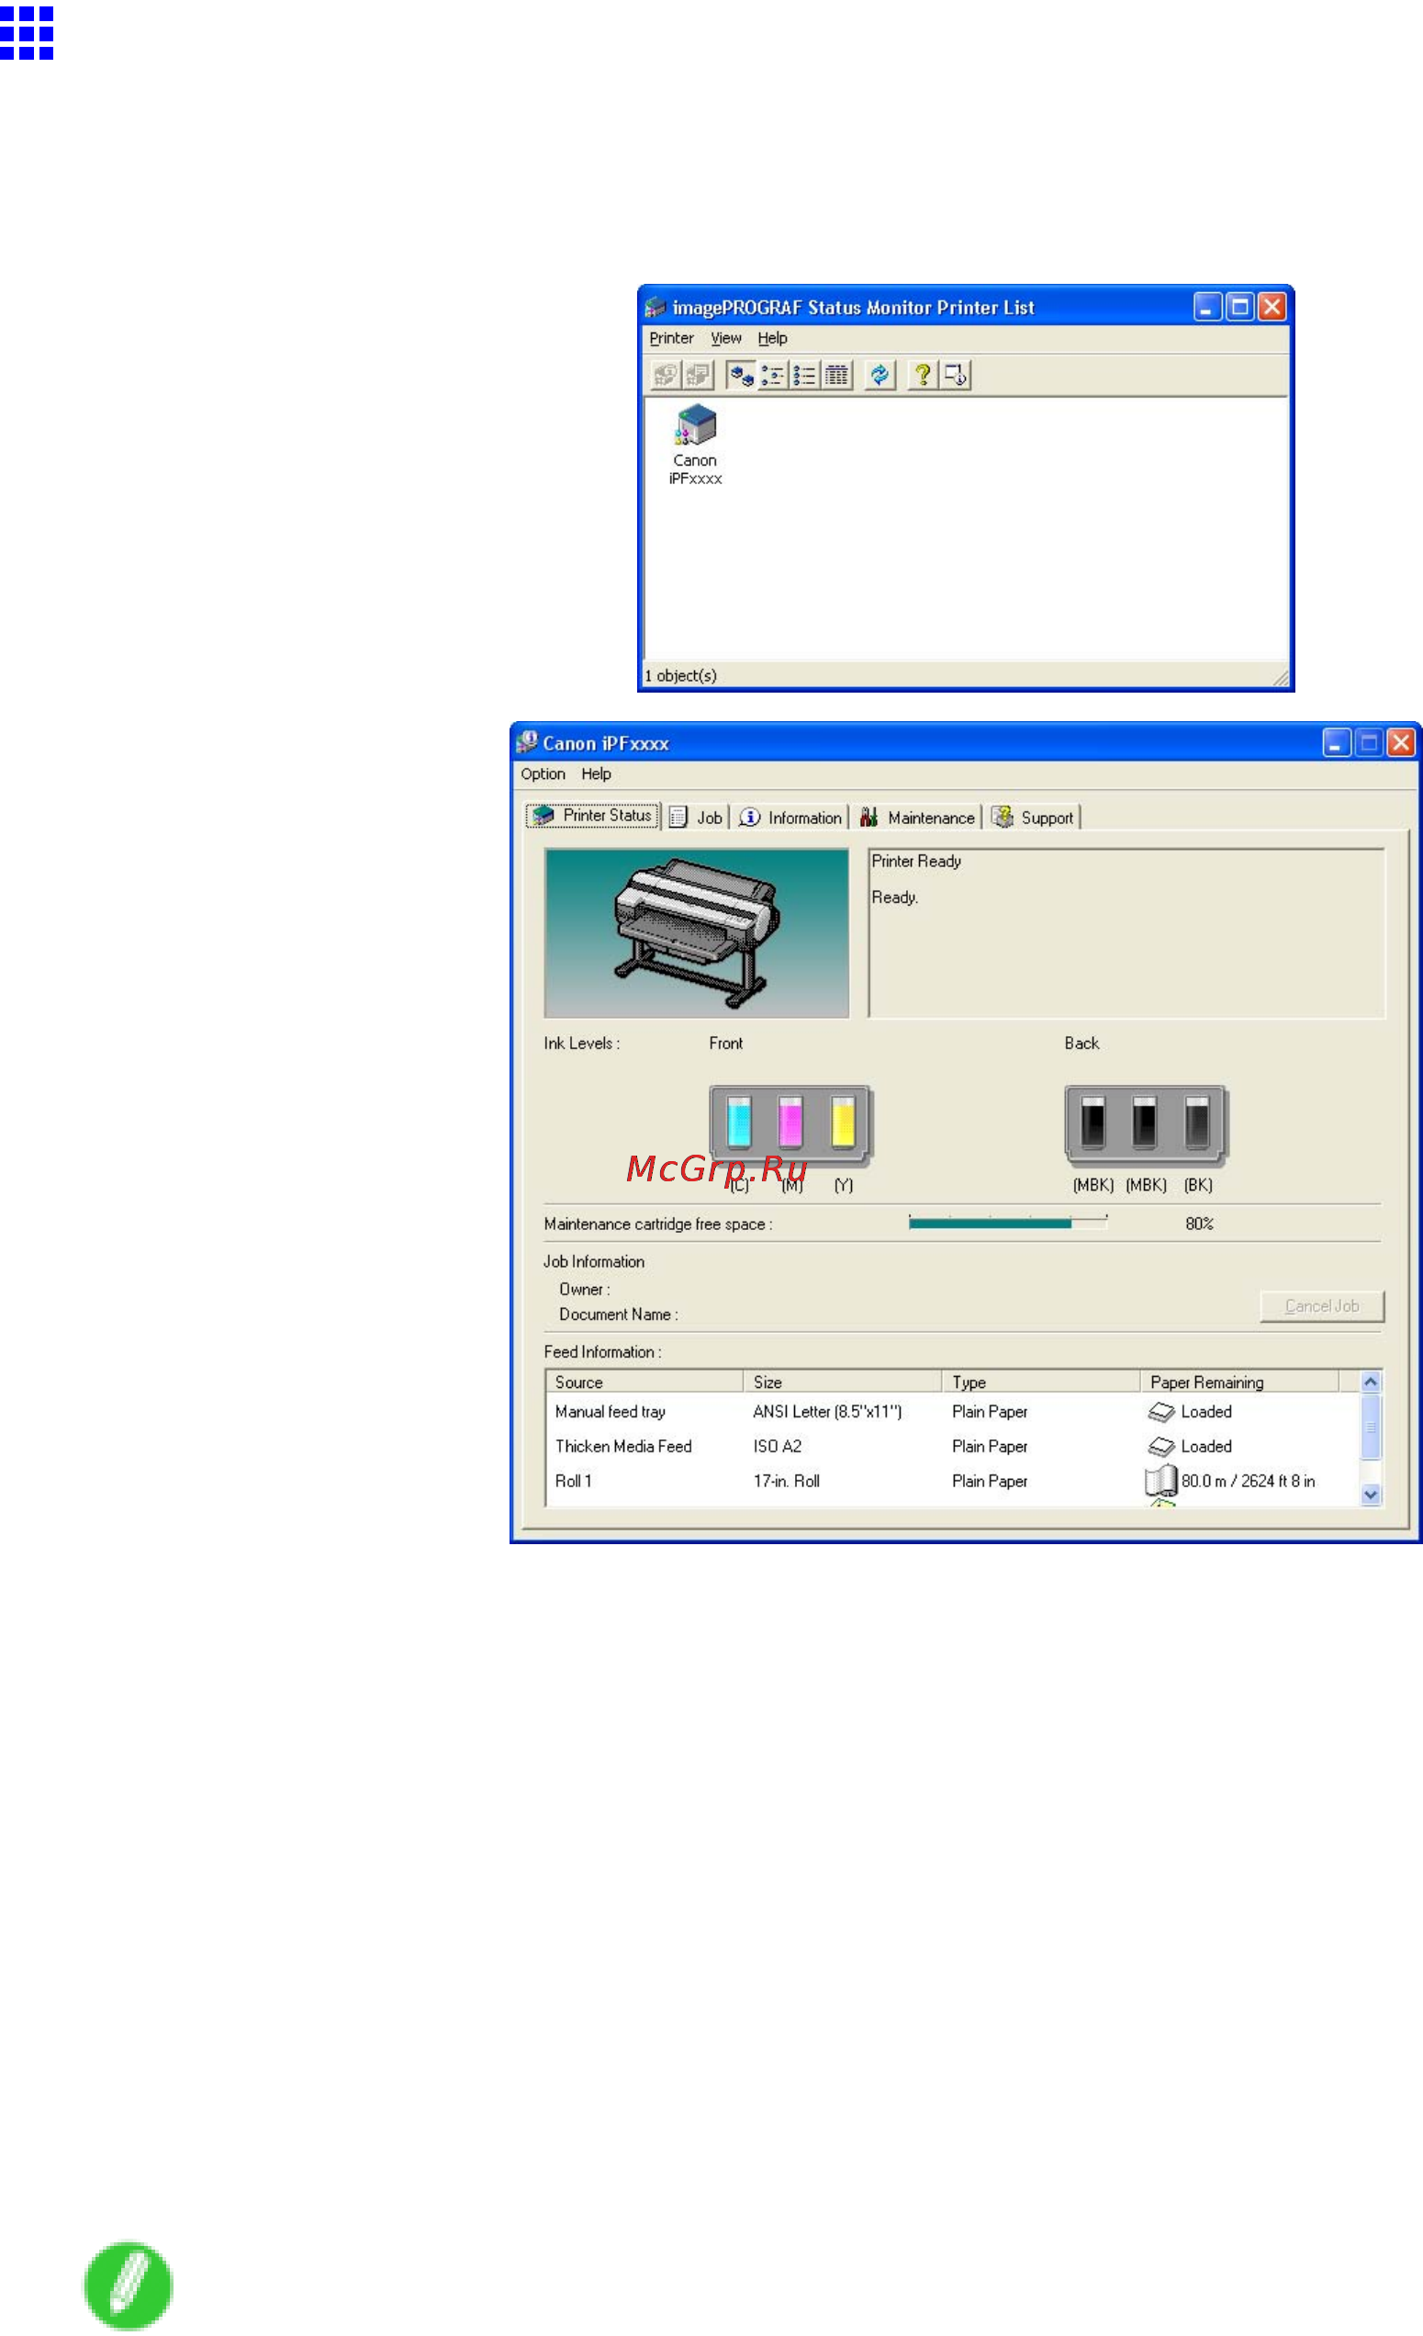Click the 17-in. Roll size cell

click(787, 1481)
